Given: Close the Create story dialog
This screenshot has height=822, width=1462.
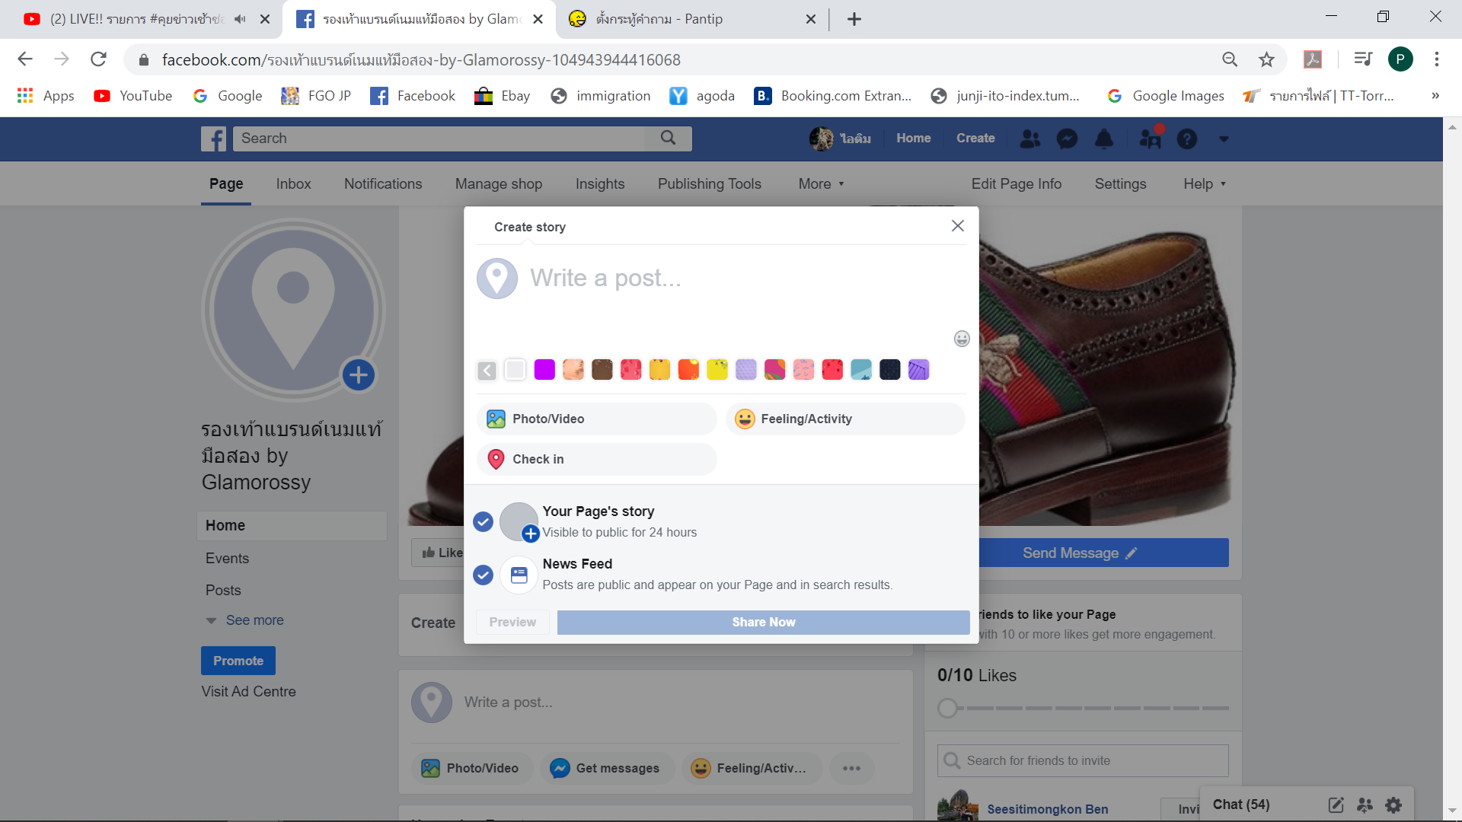Looking at the screenshot, I should [957, 226].
